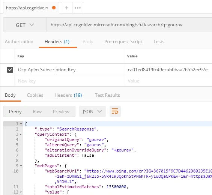Switch response view to Preview
This screenshot has width=212, height=195.
point(61,112)
